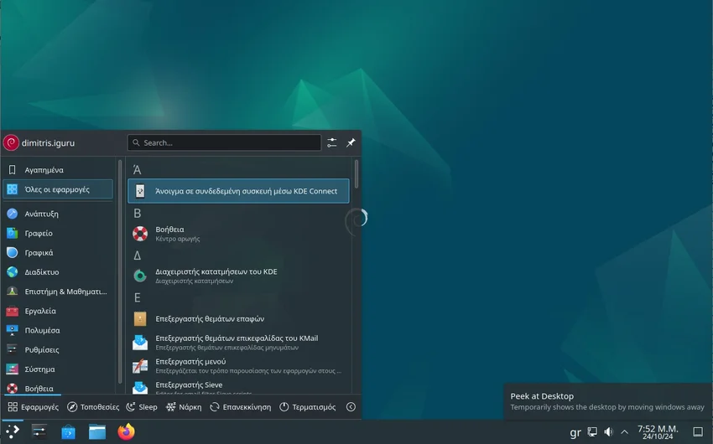The width and height of the screenshot is (713, 444).
Task: Open the Ρυθμίσεις category
Action: (x=58, y=350)
